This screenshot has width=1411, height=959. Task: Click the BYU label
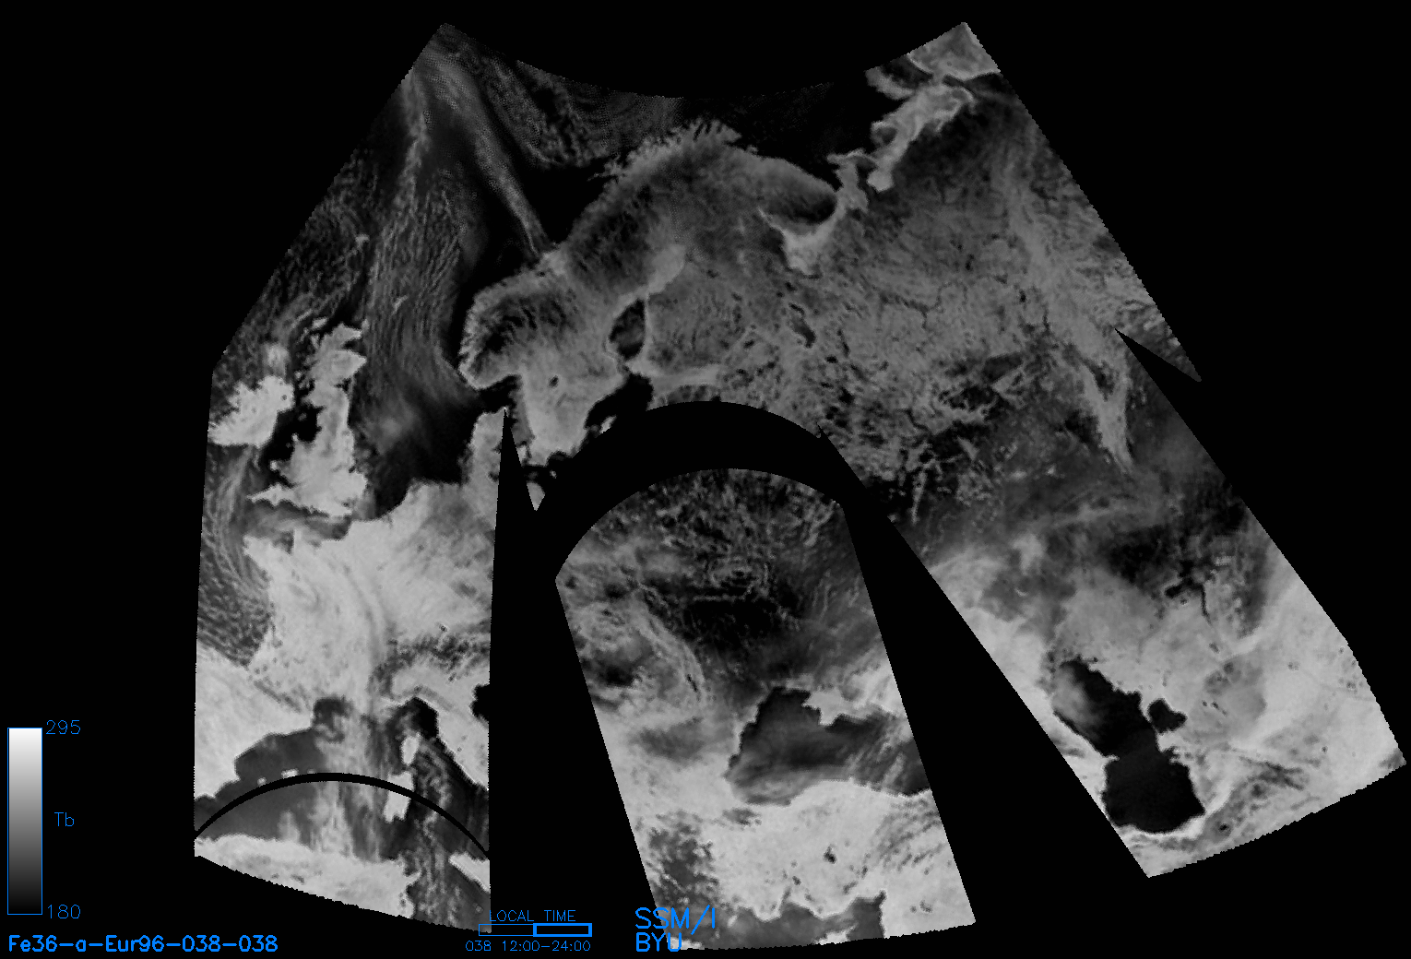point(658,942)
